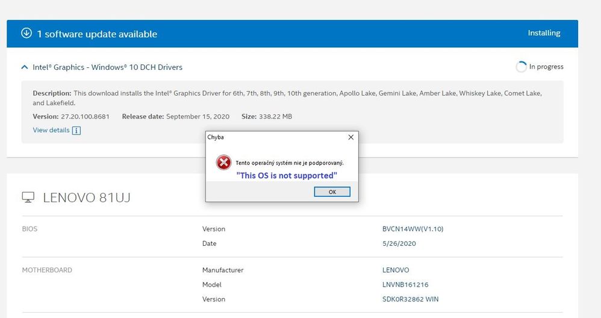Screen dimensions: 601x318
Task: Select the '1 software update available' header
Action: [97, 34]
